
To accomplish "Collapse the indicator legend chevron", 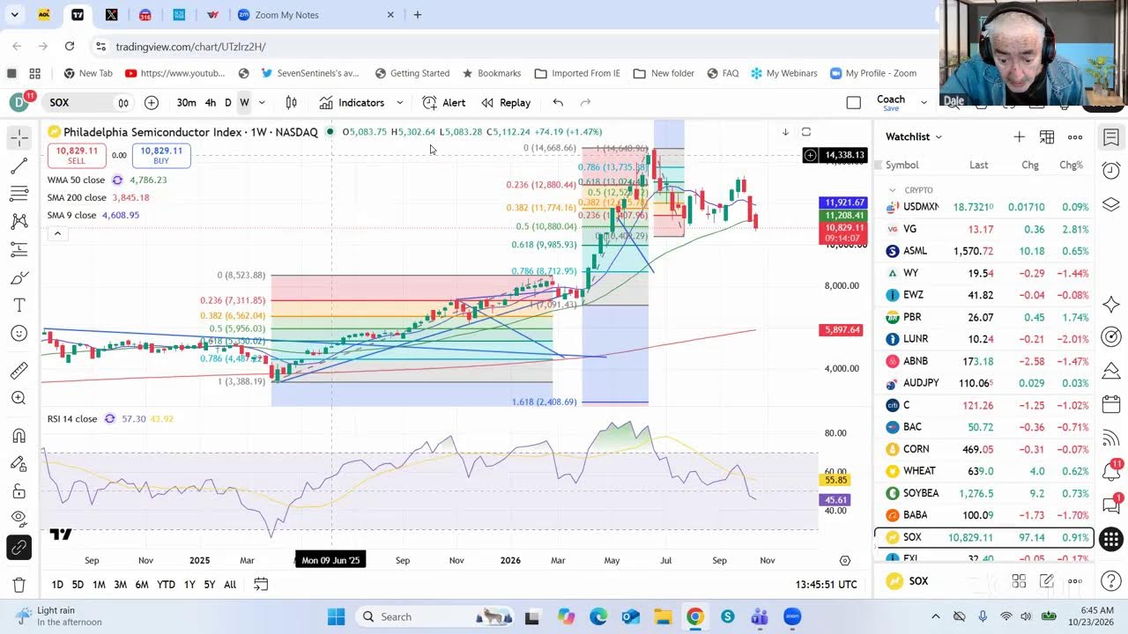I will point(57,233).
